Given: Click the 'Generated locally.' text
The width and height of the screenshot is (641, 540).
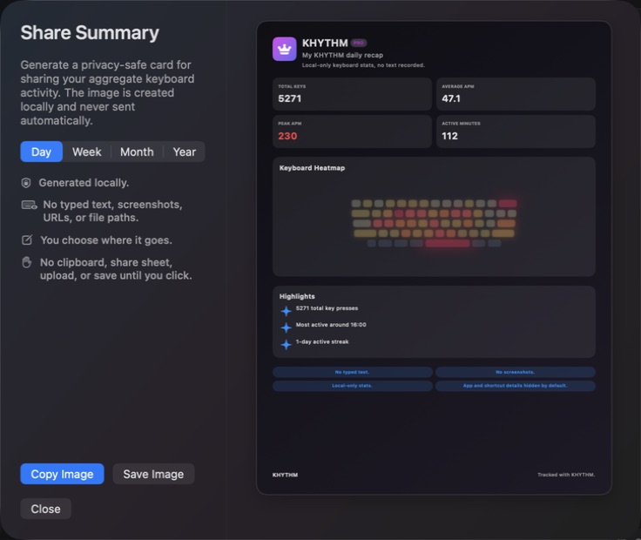Looking at the screenshot, I should tap(84, 183).
